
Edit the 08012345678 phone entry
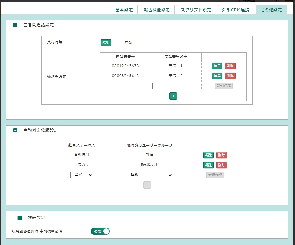217,66
